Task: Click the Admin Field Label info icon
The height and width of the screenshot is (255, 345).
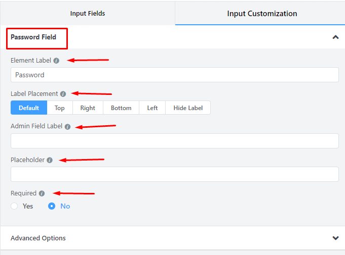Action: click(x=67, y=127)
